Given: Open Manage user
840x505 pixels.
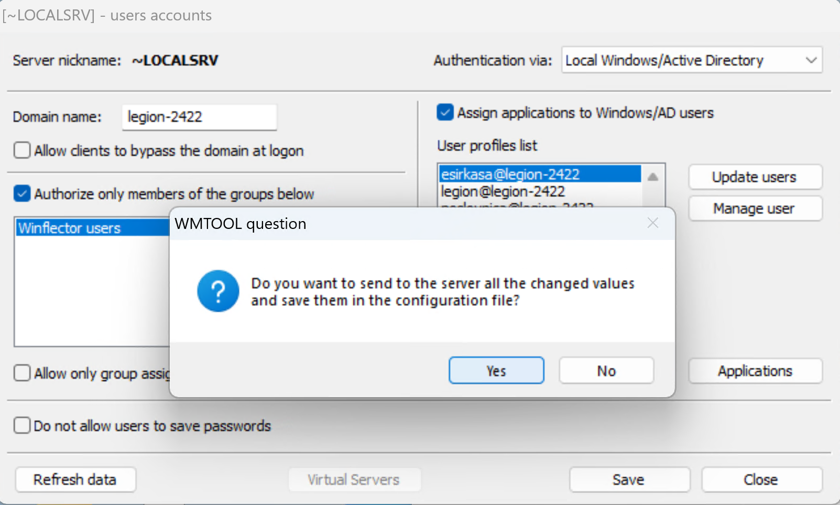Looking at the screenshot, I should pos(755,208).
